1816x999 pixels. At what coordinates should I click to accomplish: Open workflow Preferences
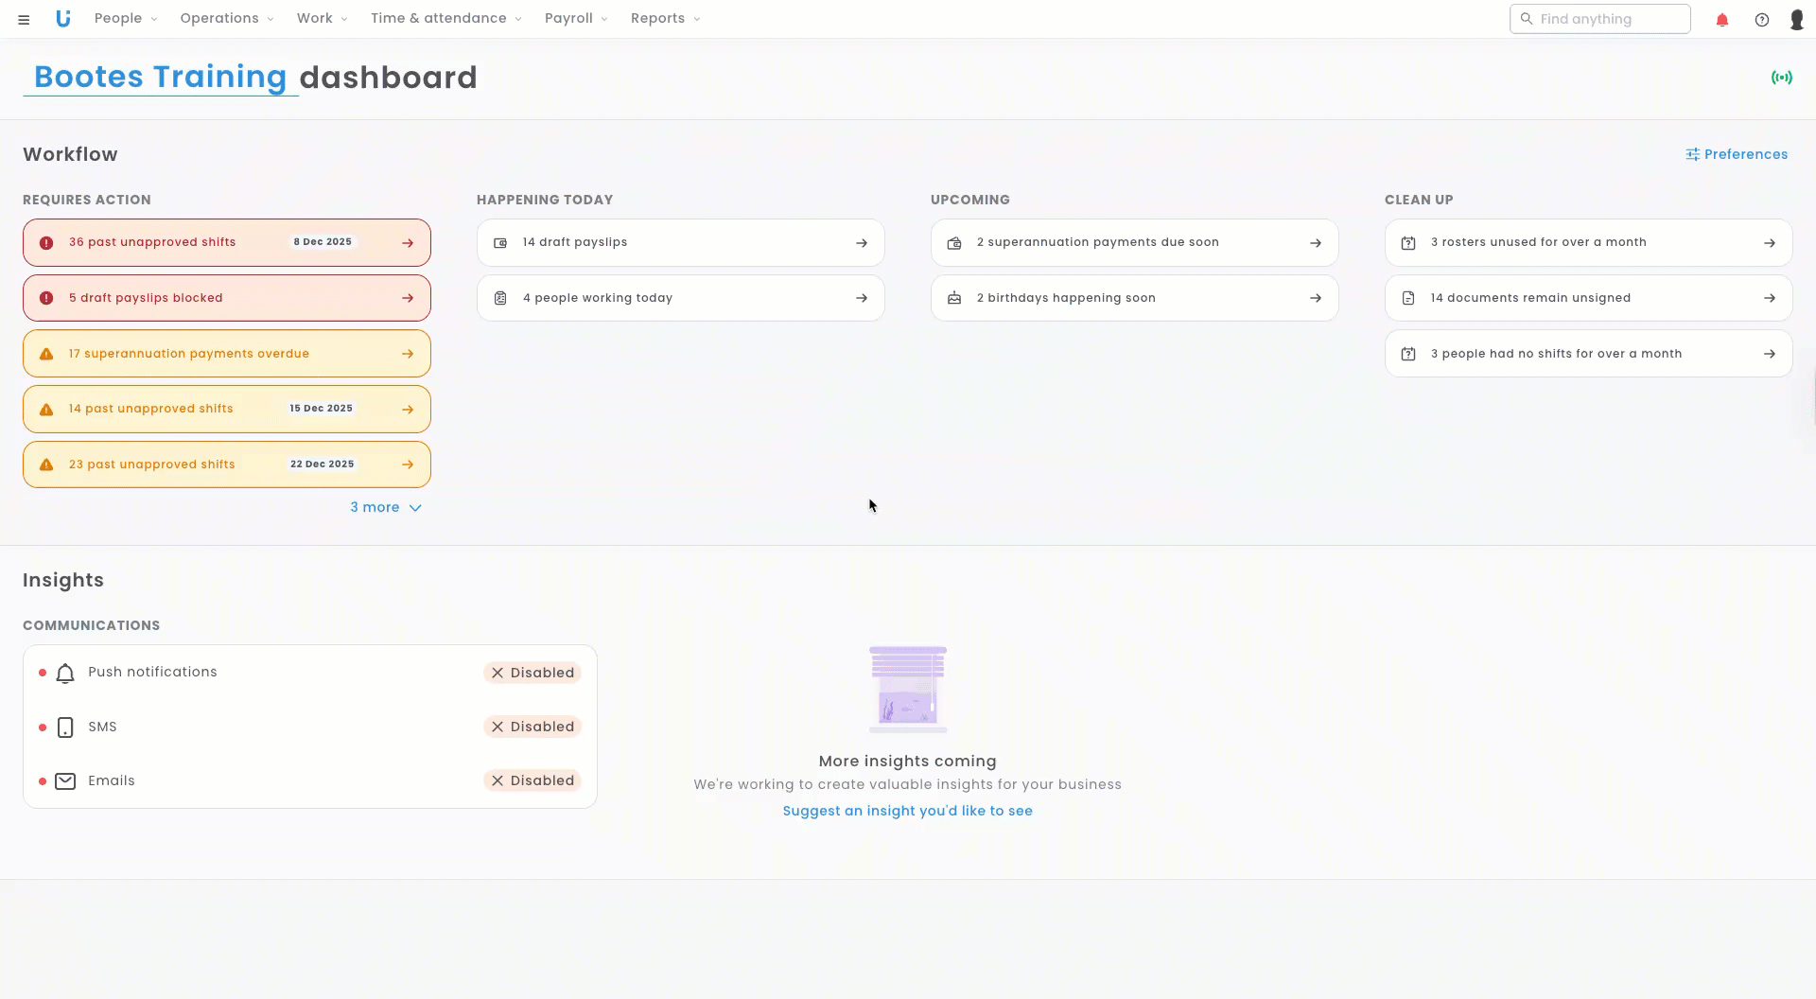[1737, 154]
